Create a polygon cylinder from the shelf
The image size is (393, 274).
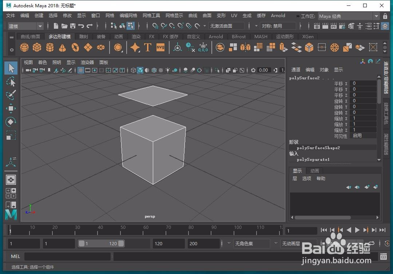point(50,47)
